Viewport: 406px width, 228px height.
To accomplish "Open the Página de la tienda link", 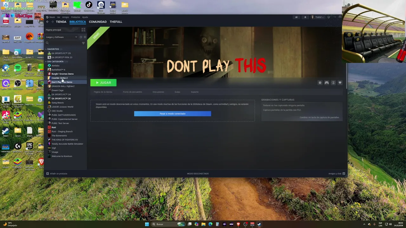I will click(103, 92).
